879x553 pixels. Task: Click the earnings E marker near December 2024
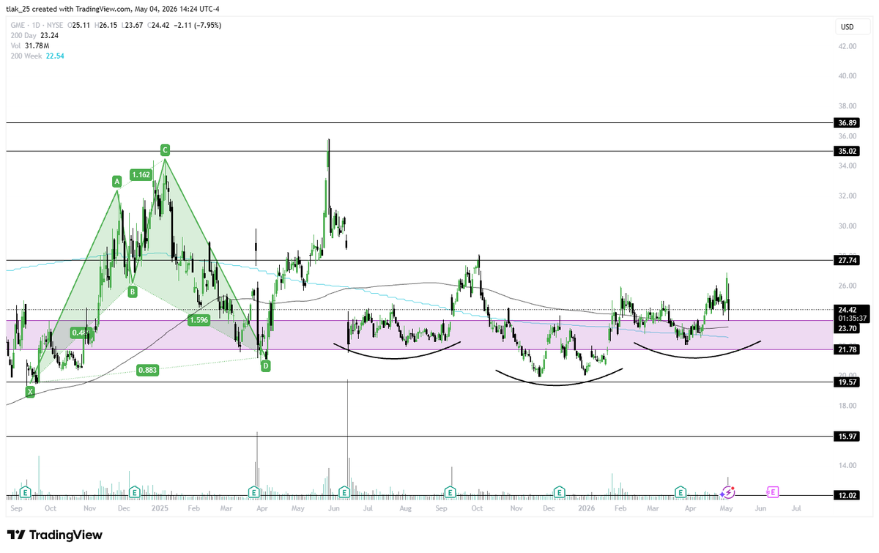pyautogui.click(x=134, y=491)
